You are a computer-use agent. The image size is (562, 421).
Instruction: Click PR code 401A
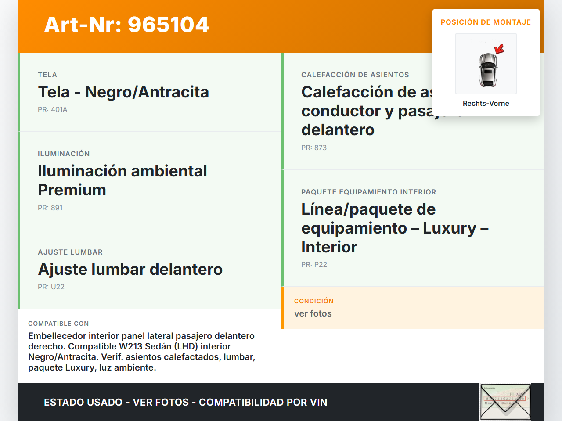(x=53, y=110)
